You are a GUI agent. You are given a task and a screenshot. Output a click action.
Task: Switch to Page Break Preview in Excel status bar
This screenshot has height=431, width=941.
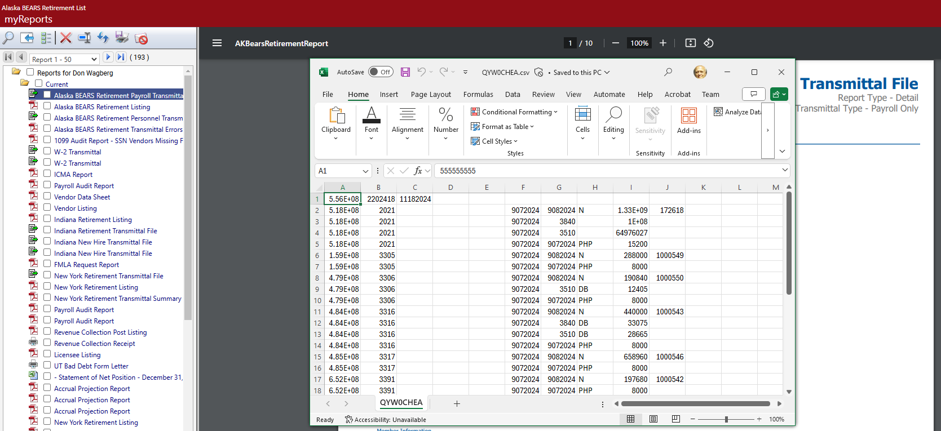point(675,419)
